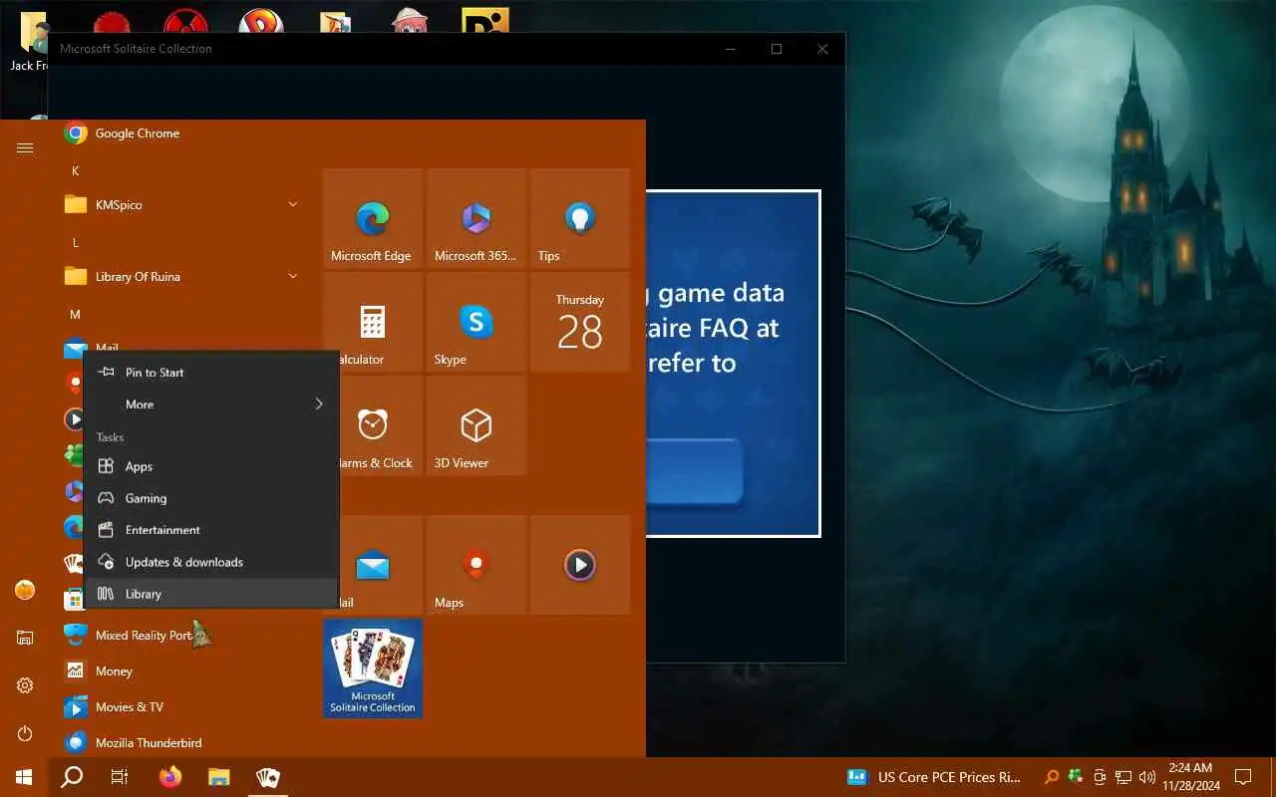The width and height of the screenshot is (1276, 797).
Task: Select Updates & downloads
Action: pos(211,562)
